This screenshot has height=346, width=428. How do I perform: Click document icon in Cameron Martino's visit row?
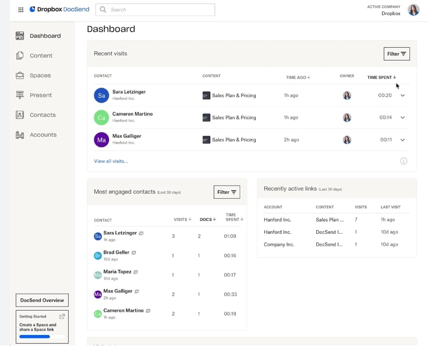point(206,117)
